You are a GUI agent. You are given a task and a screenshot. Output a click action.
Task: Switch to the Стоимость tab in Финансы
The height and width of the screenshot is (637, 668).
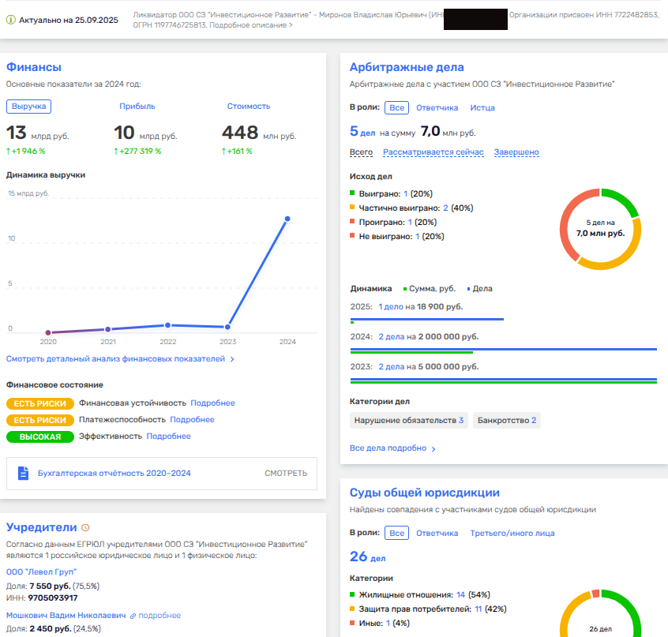click(248, 106)
